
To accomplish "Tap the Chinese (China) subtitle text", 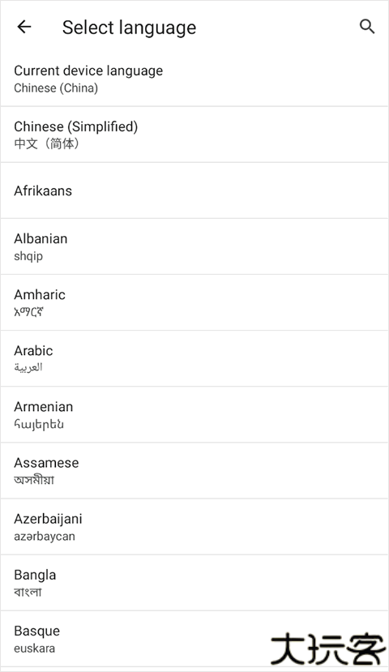I will click(x=56, y=88).
